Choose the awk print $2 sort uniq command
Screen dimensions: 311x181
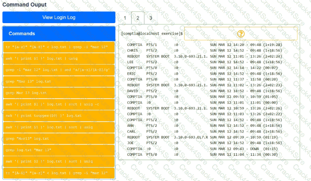pyautogui.click(x=59, y=162)
